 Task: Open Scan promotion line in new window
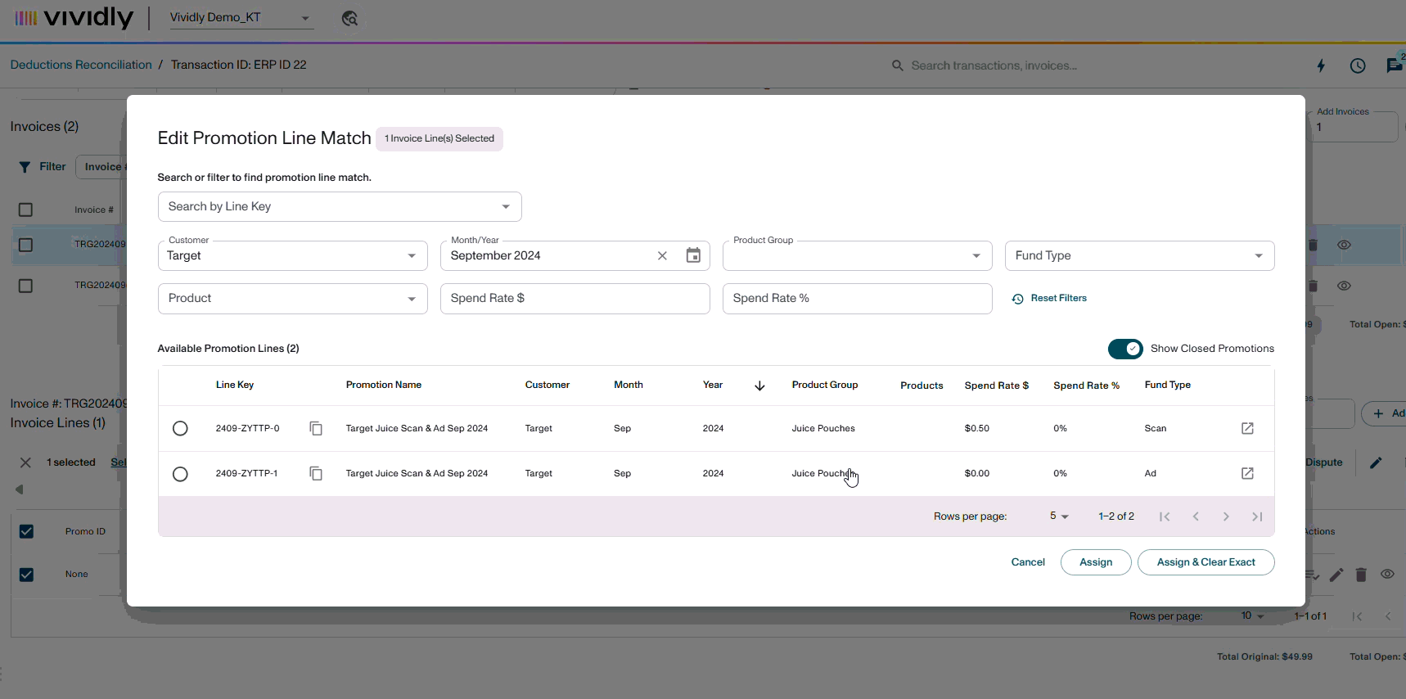(1247, 428)
